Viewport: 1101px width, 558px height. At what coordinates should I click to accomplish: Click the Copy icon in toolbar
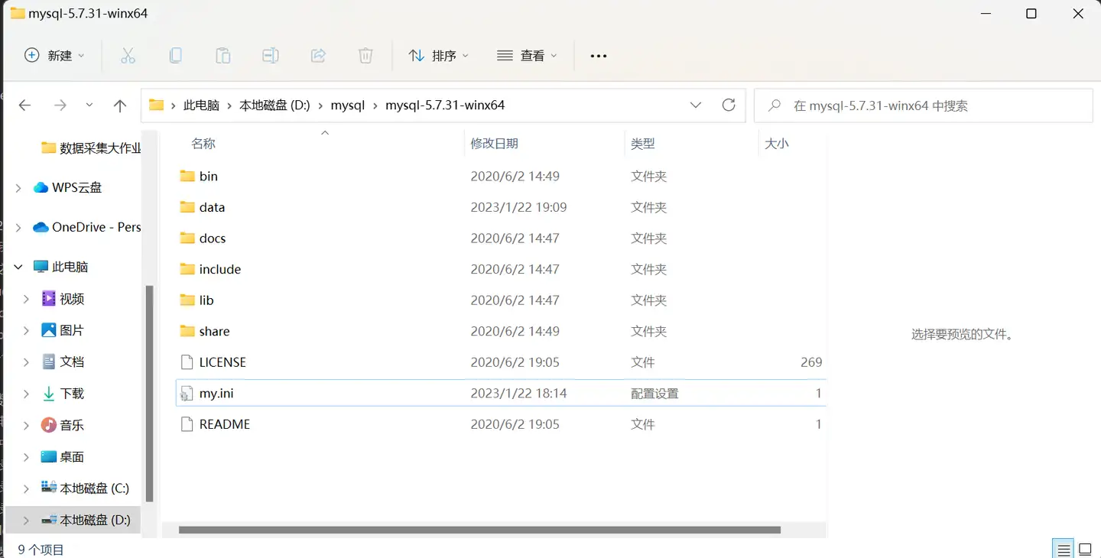coord(175,56)
